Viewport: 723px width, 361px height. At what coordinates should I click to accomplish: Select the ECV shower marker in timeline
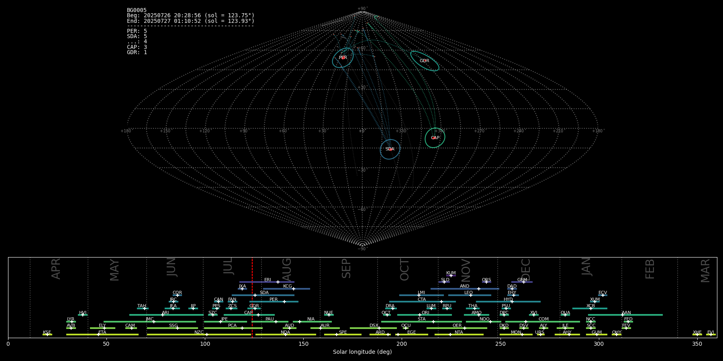tap(602, 295)
